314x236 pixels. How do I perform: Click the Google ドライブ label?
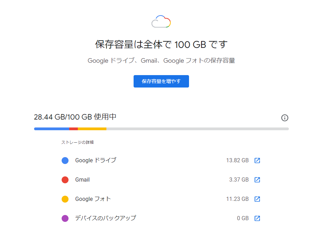pyautogui.click(x=96, y=160)
